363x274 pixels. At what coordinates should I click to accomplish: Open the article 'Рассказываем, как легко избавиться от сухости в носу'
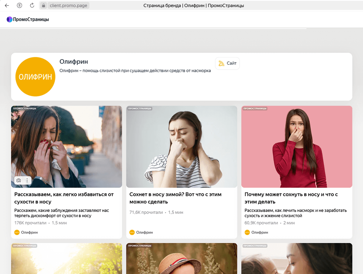tap(64, 198)
